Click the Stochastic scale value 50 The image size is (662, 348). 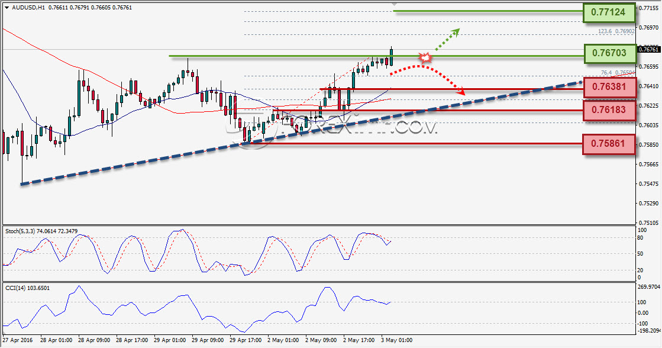coord(640,254)
